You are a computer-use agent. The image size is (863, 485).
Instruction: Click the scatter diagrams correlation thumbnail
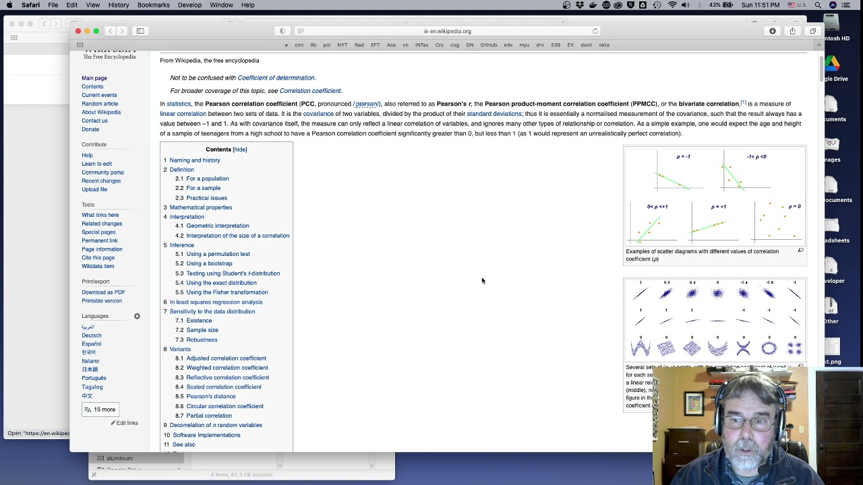pyautogui.click(x=714, y=196)
